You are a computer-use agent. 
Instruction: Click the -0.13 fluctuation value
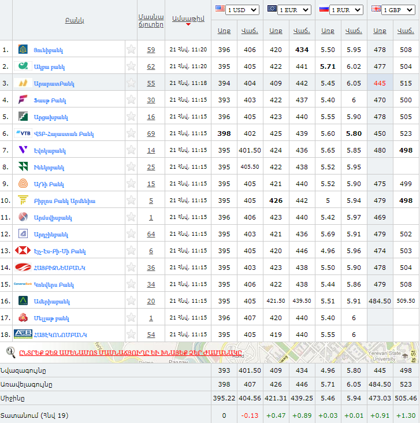pos(250,415)
